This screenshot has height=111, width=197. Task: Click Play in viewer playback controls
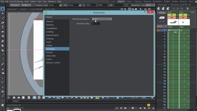point(63,97)
